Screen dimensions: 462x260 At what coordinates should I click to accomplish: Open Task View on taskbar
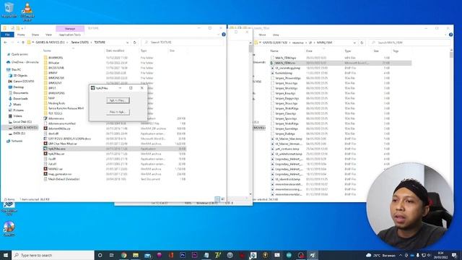[112, 255]
